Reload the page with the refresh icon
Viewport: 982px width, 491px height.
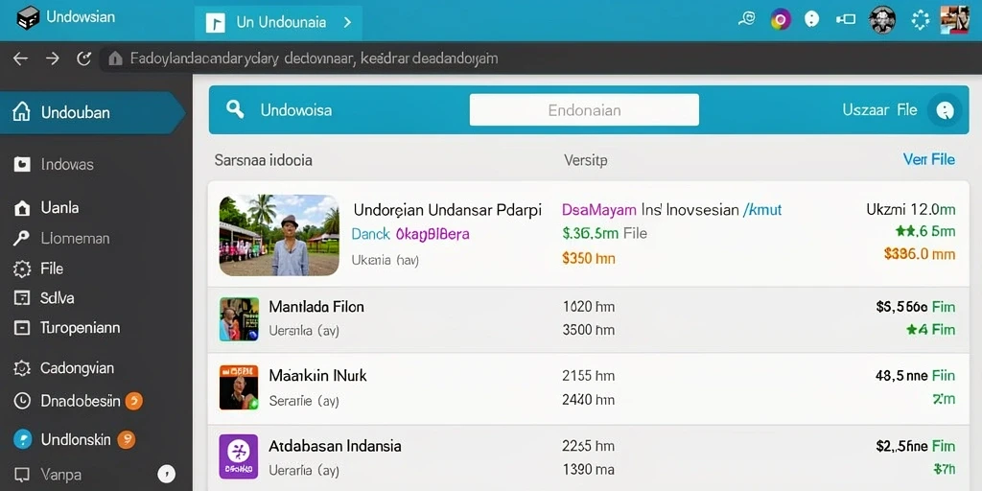click(84, 58)
